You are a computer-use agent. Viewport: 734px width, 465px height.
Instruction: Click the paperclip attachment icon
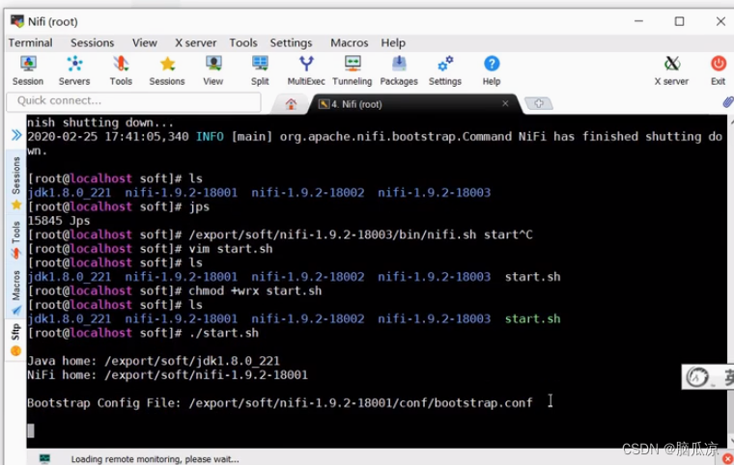pyautogui.click(x=728, y=102)
